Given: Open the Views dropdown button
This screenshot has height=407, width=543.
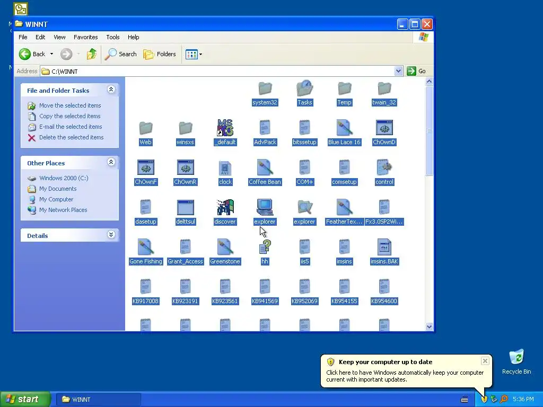Looking at the screenshot, I should click(x=194, y=55).
